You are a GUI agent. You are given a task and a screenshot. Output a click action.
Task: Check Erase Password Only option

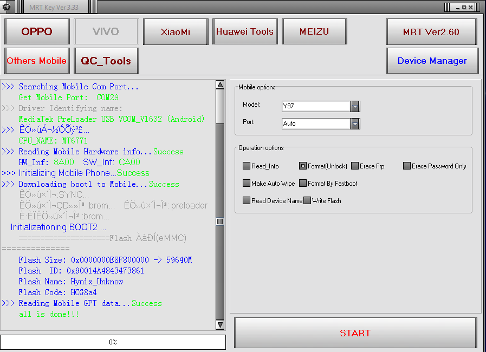[x=407, y=166]
